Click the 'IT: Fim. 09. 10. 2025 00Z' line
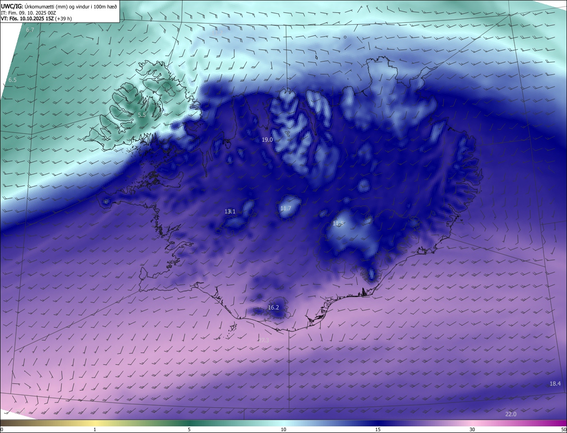 (27, 12)
